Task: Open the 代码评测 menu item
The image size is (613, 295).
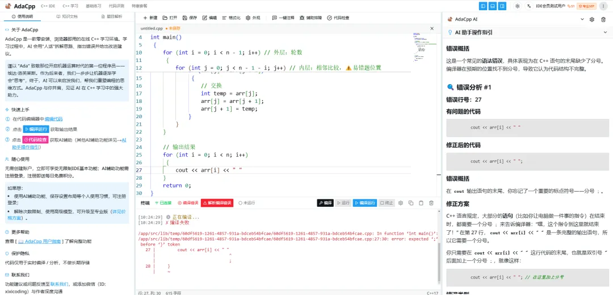Action: tap(116, 6)
